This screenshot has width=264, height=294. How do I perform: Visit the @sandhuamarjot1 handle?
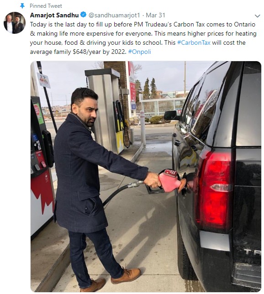point(114,15)
